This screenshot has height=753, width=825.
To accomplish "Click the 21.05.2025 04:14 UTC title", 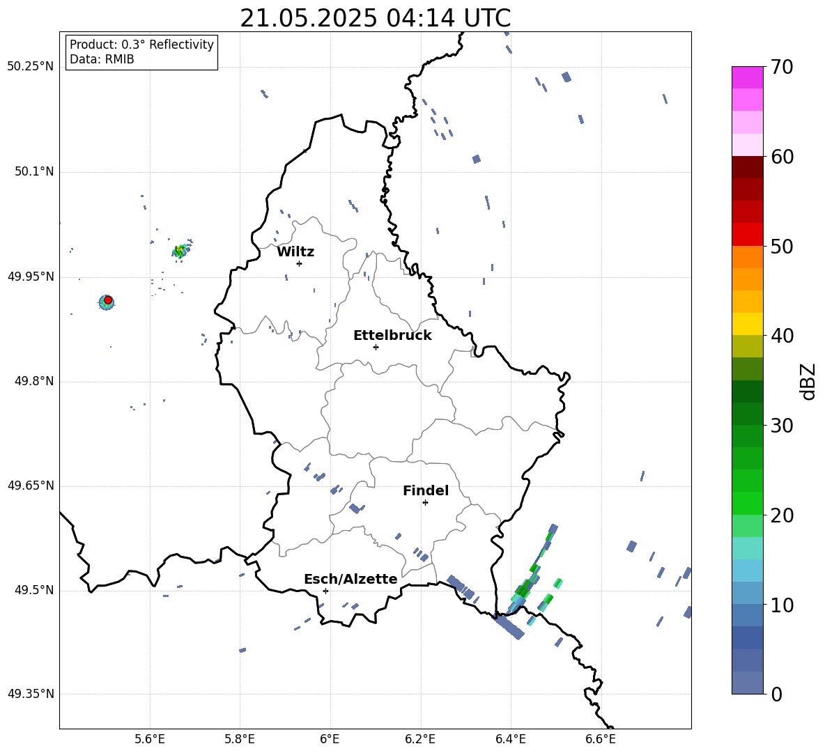I will (375, 18).
